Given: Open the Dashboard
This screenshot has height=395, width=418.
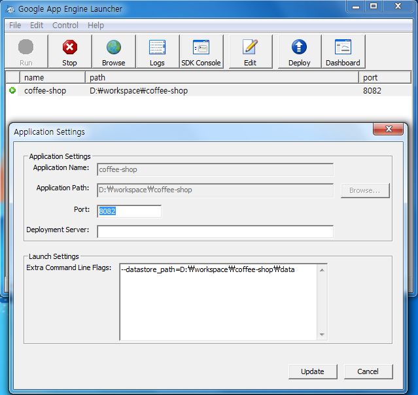Looking at the screenshot, I should coord(343,52).
